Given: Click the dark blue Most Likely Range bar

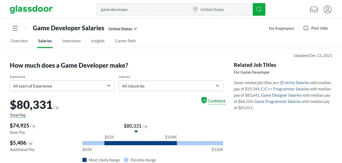Looking at the screenshot, I should point(141,143).
